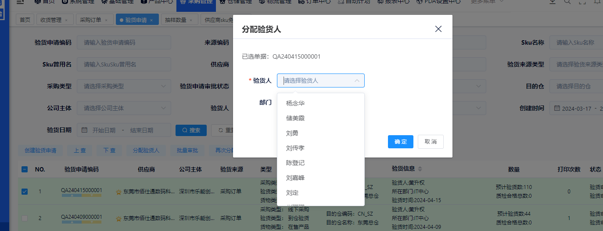Pick 刘嘉峰 from the inspector options
Image resolution: width=603 pixels, height=231 pixels.
click(x=321, y=178)
